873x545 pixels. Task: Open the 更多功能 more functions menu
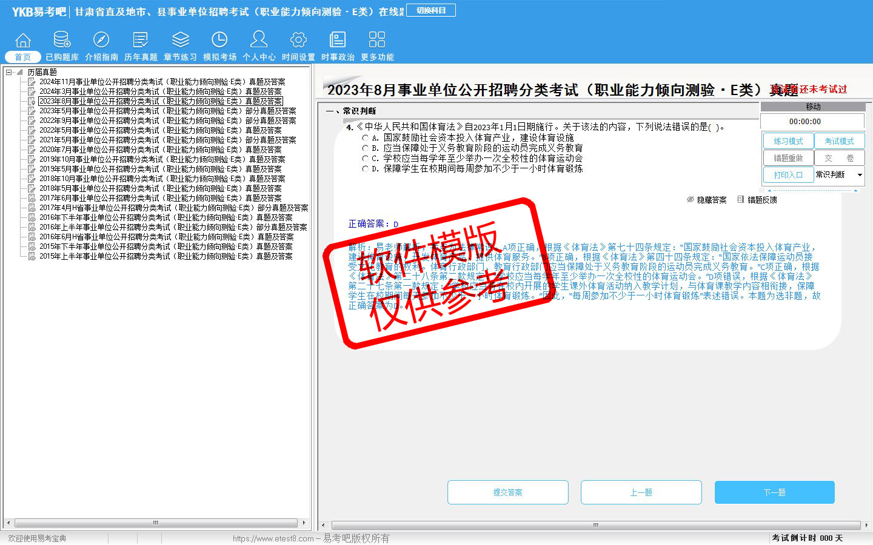tap(377, 41)
